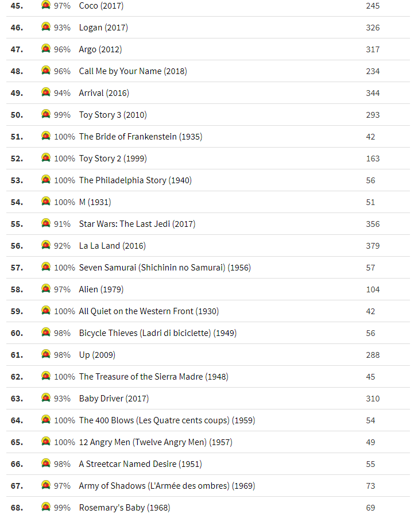Open All Quiet on the Western Front
The width and height of the screenshot is (418, 514).
pos(148,311)
